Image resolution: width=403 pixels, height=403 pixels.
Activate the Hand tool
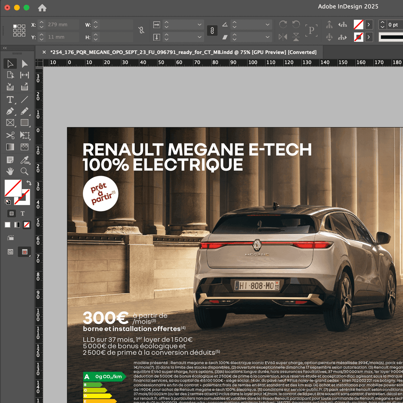[x=10, y=171]
